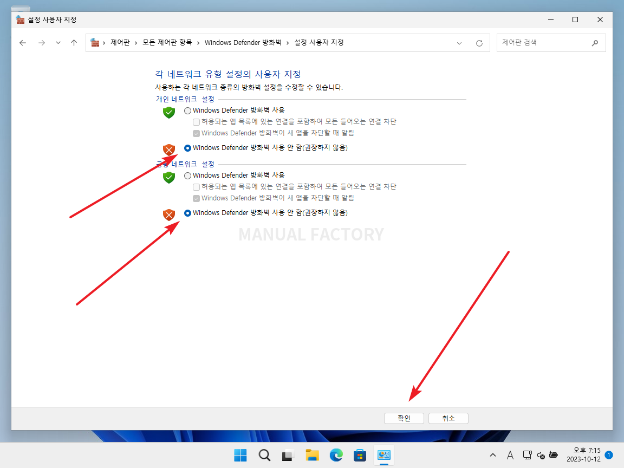Cancel with the 취소 button
This screenshot has height=468, width=624.
(448, 418)
